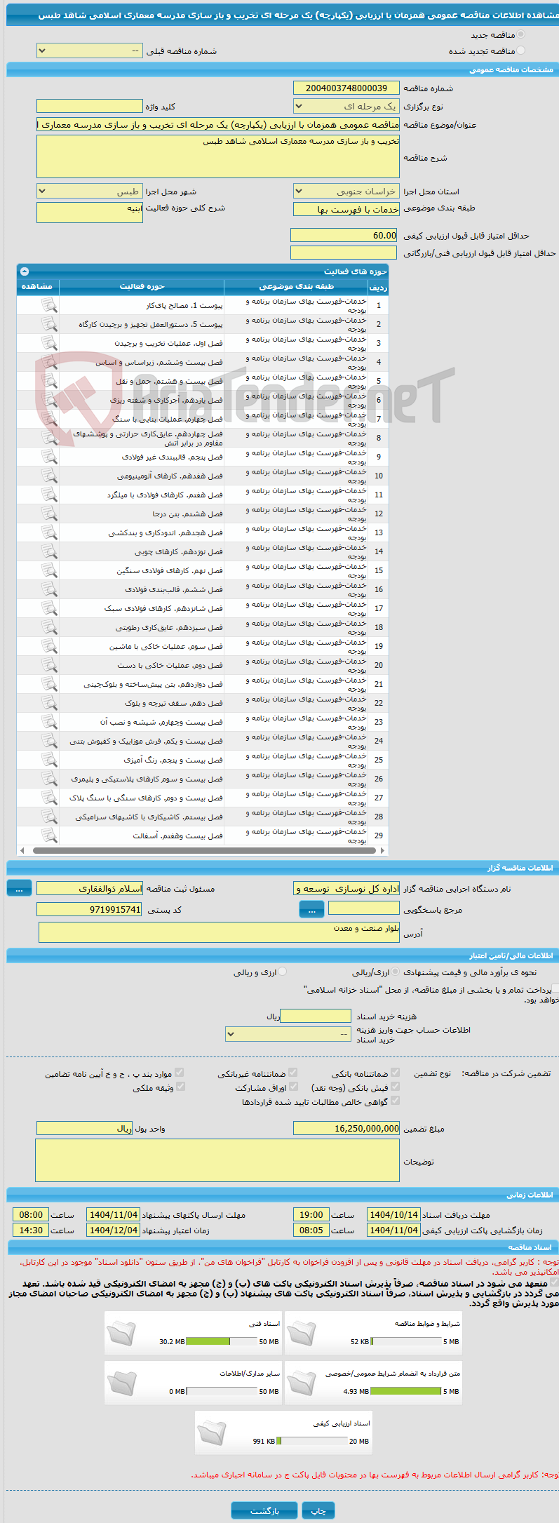Open شماره مناقصه قبلی dropdown

(90, 51)
